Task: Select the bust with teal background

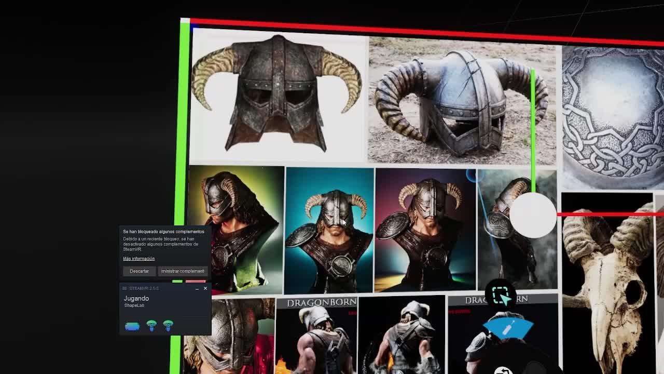Action: [329, 231]
